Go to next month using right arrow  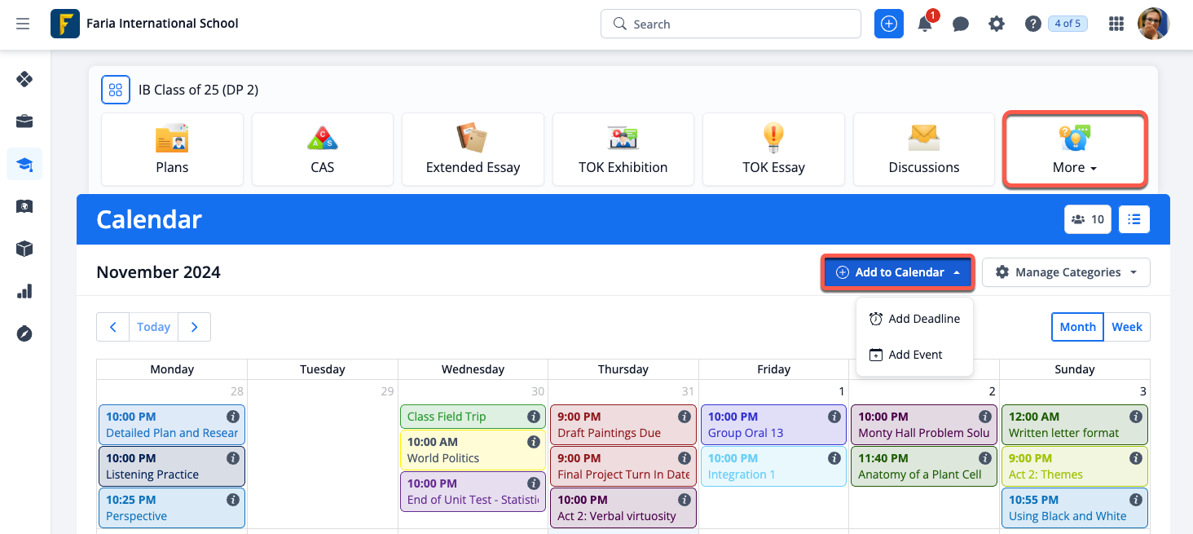pyautogui.click(x=195, y=327)
